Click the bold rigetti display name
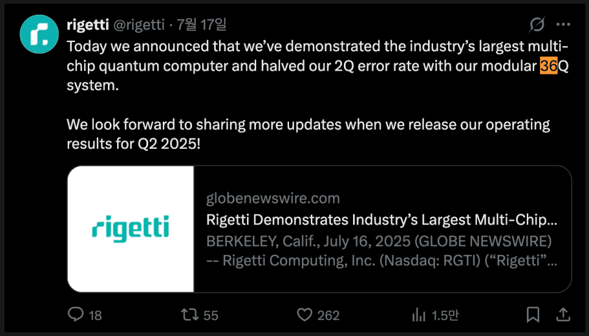This screenshot has width=589, height=336. (x=87, y=24)
